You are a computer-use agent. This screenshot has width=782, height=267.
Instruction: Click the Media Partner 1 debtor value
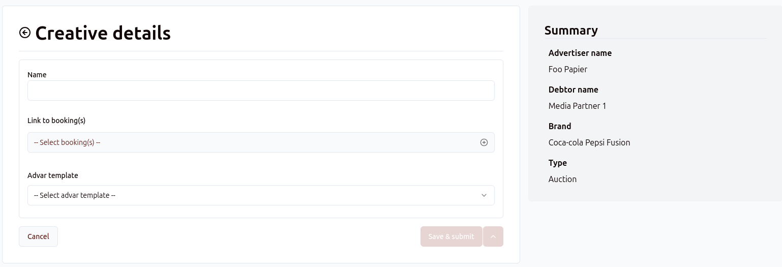coord(577,106)
